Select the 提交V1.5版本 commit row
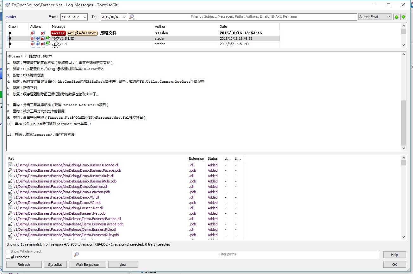 coord(143,39)
